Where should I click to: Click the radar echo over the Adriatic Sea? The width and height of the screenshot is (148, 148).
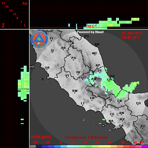(131, 87)
